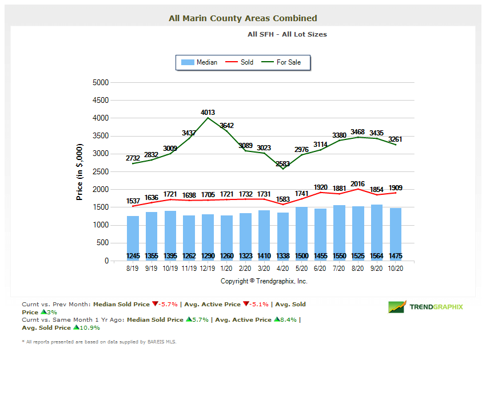Click the All Marin County Areas Combined title
Image resolution: width=486 pixels, height=400 pixels.
(242, 18)
